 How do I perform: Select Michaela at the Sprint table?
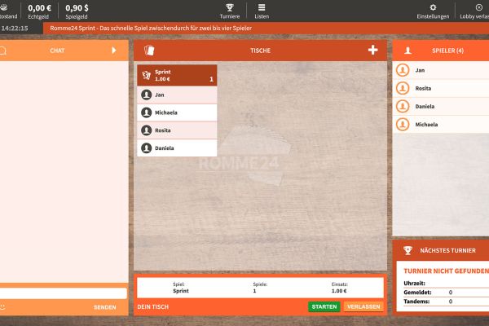click(x=177, y=112)
